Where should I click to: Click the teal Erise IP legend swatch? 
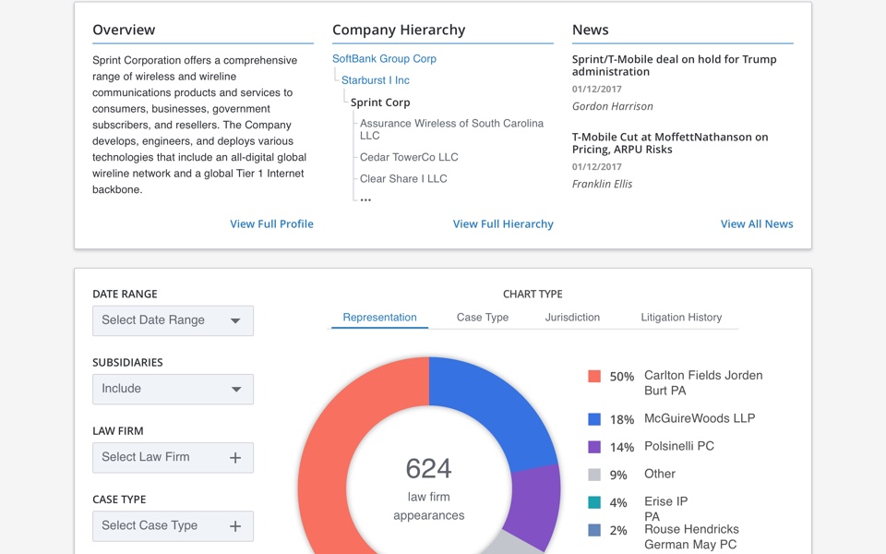[x=594, y=502]
